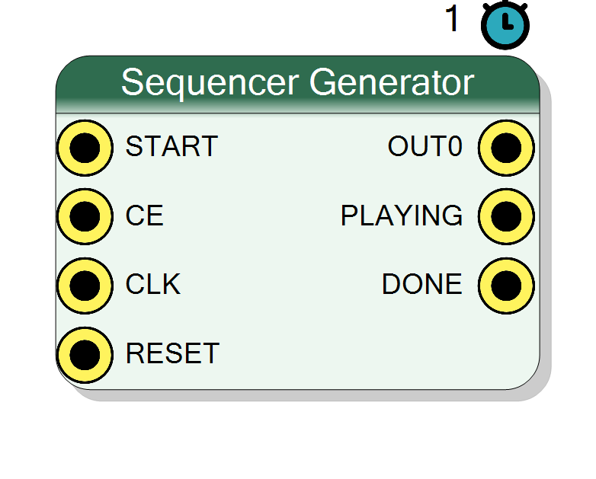Viewport: 596px width, 479px height.
Task: Select the DONE text label
Action: pyautogui.click(x=422, y=284)
